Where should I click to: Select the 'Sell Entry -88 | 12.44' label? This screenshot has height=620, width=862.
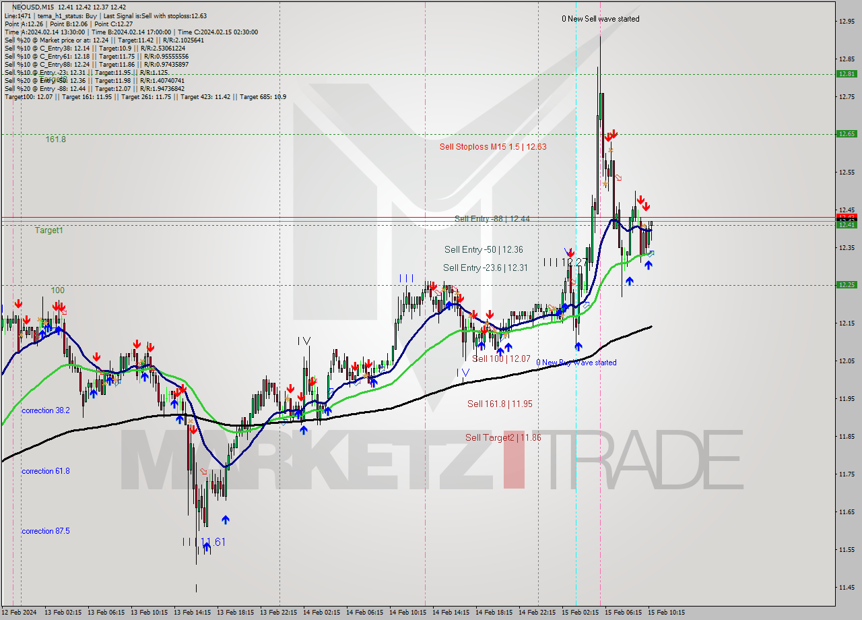[x=492, y=218]
